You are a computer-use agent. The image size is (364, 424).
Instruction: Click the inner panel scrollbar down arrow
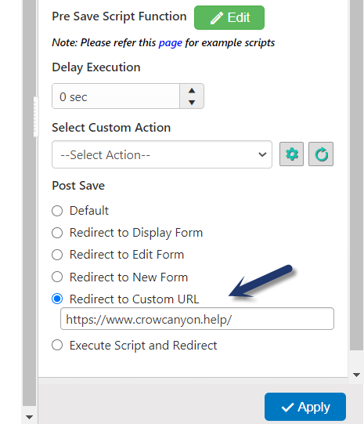[x=356, y=375]
